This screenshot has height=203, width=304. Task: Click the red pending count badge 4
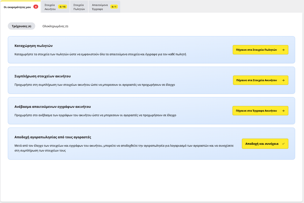tap(36, 7)
